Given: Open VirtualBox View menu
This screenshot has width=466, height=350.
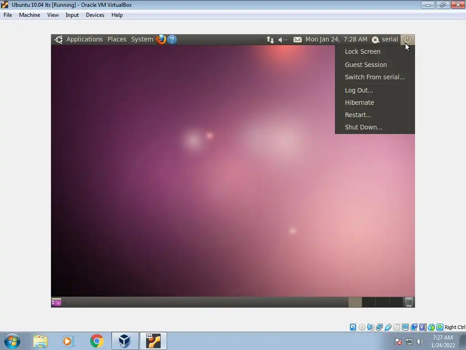Looking at the screenshot, I should coord(53,15).
